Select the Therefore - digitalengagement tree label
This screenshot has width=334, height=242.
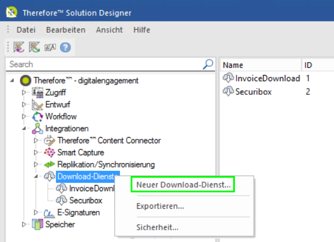click(x=86, y=81)
